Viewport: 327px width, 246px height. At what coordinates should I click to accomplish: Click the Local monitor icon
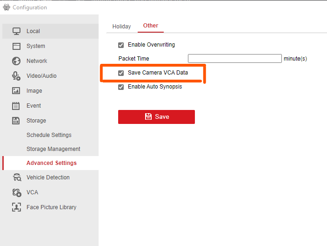(x=16, y=31)
